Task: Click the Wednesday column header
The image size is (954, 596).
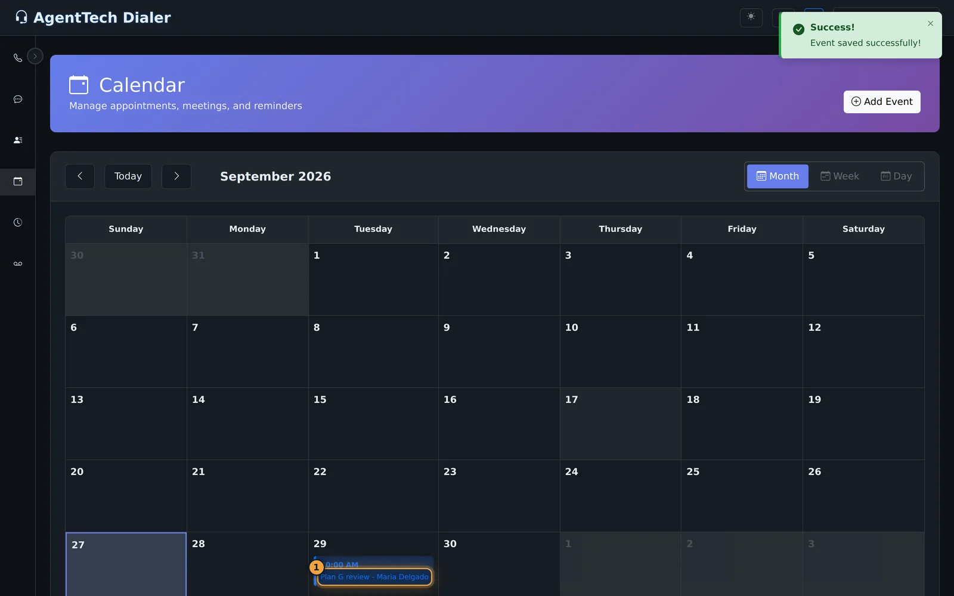Action: (x=499, y=229)
